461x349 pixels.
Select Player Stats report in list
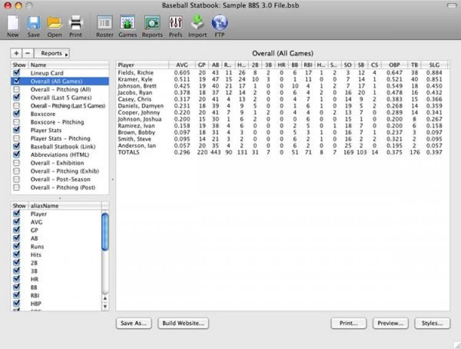click(46, 130)
